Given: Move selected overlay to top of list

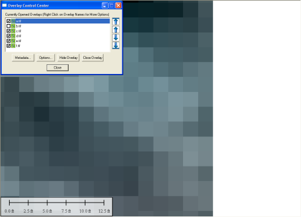Looking at the screenshot, I should 116,22.
